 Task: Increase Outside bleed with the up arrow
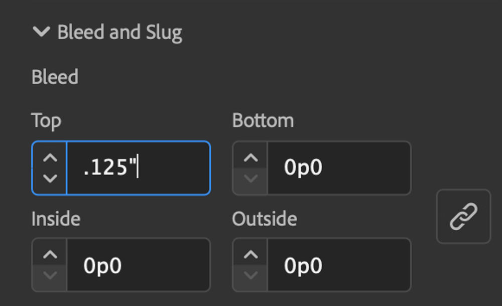tap(250, 254)
